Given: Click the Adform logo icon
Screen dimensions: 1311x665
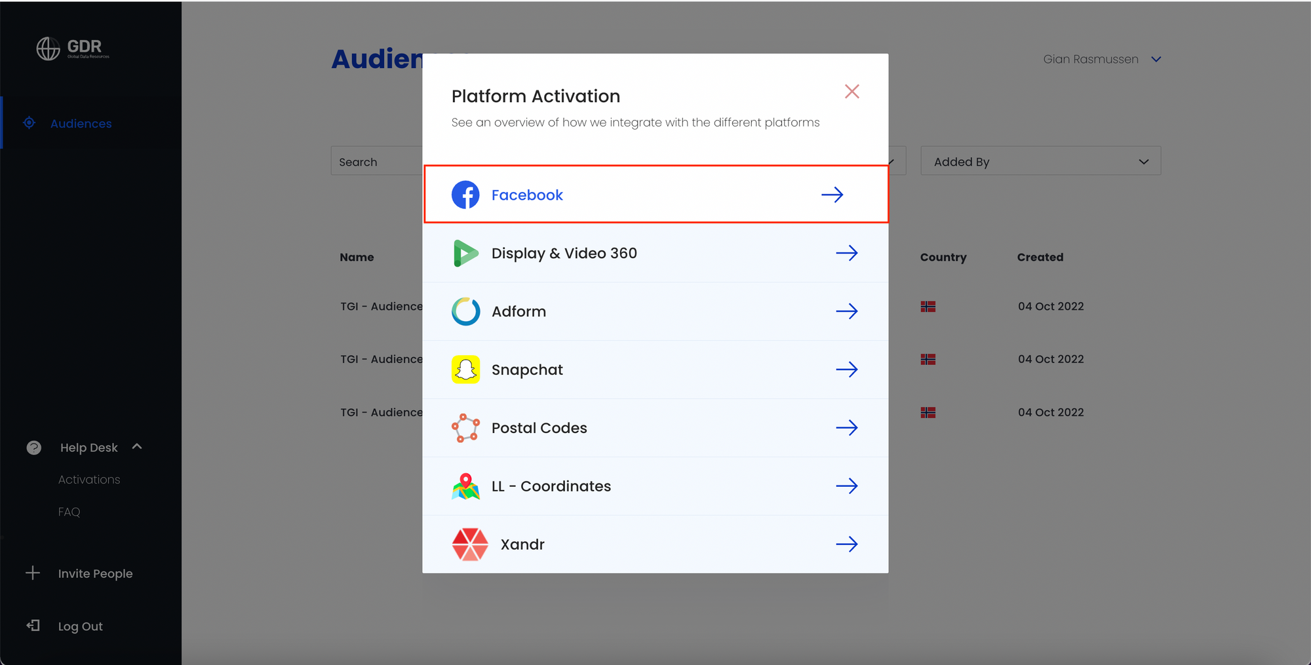Looking at the screenshot, I should point(465,311).
